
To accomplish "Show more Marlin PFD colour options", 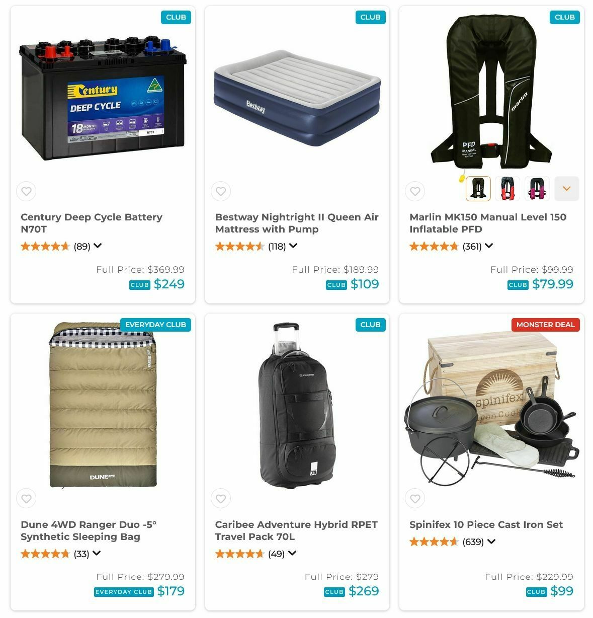I will tap(567, 189).
